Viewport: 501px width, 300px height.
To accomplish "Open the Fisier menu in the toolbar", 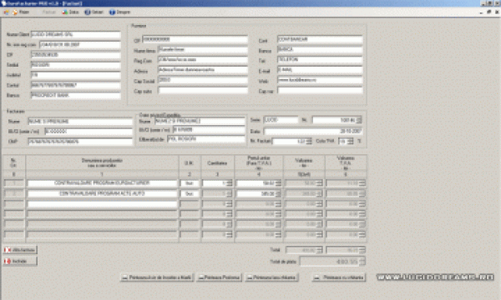I will [x=21, y=12].
